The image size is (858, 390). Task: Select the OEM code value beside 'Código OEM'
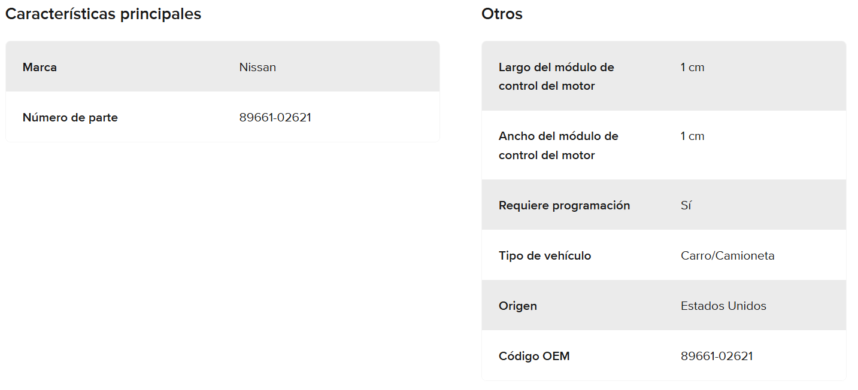[x=717, y=356]
